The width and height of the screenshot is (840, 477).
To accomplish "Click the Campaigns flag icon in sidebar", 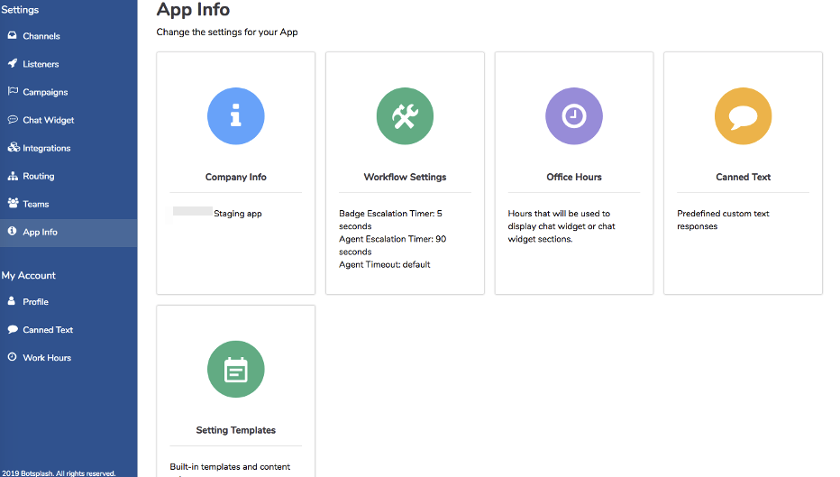I will tap(13, 92).
